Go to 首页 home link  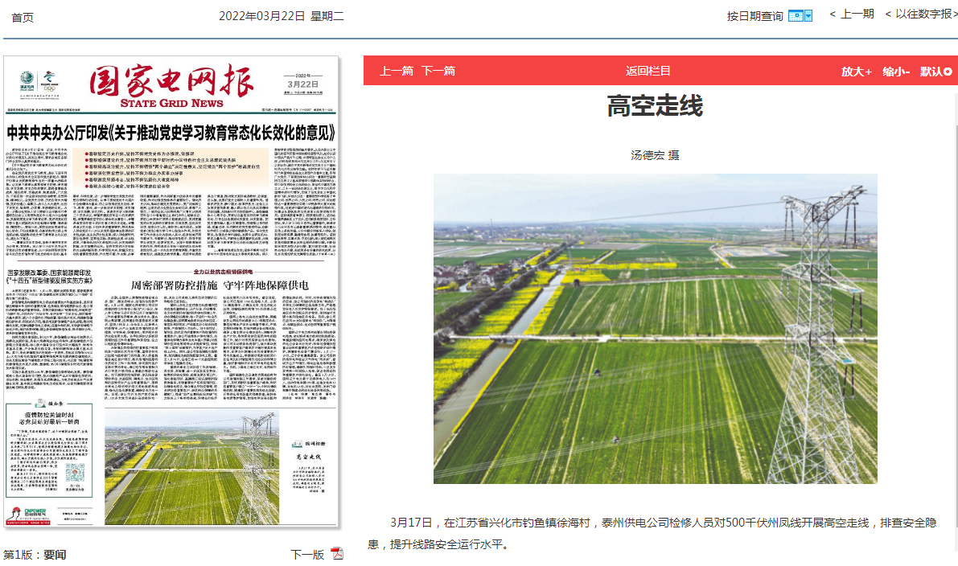23,18
